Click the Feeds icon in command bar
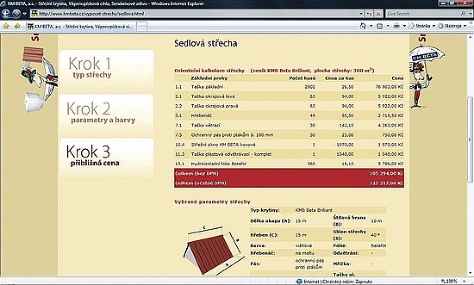The image size is (474, 285). (x=380, y=26)
